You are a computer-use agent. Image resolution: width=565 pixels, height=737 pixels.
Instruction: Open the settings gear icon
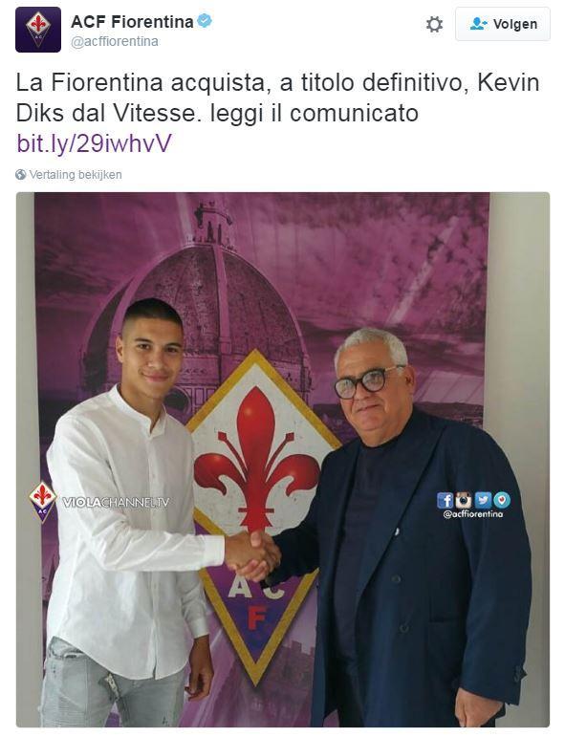(x=434, y=25)
